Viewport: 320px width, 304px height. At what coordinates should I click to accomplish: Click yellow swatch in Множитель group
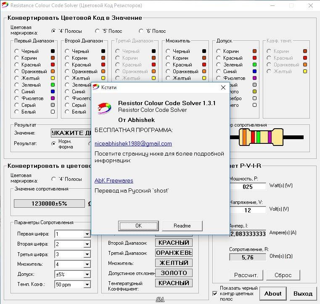point(204,78)
